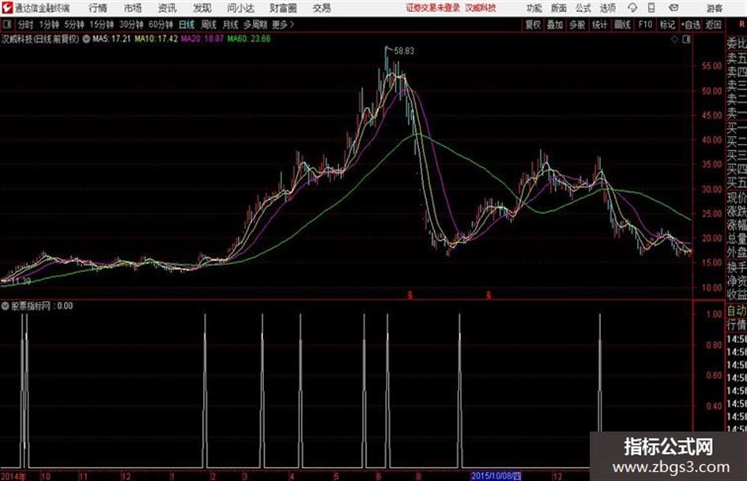The width and height of the screenshot is (747, 481).
Task: Switch to the 15分钟 period tab
Action: point(102,24)
